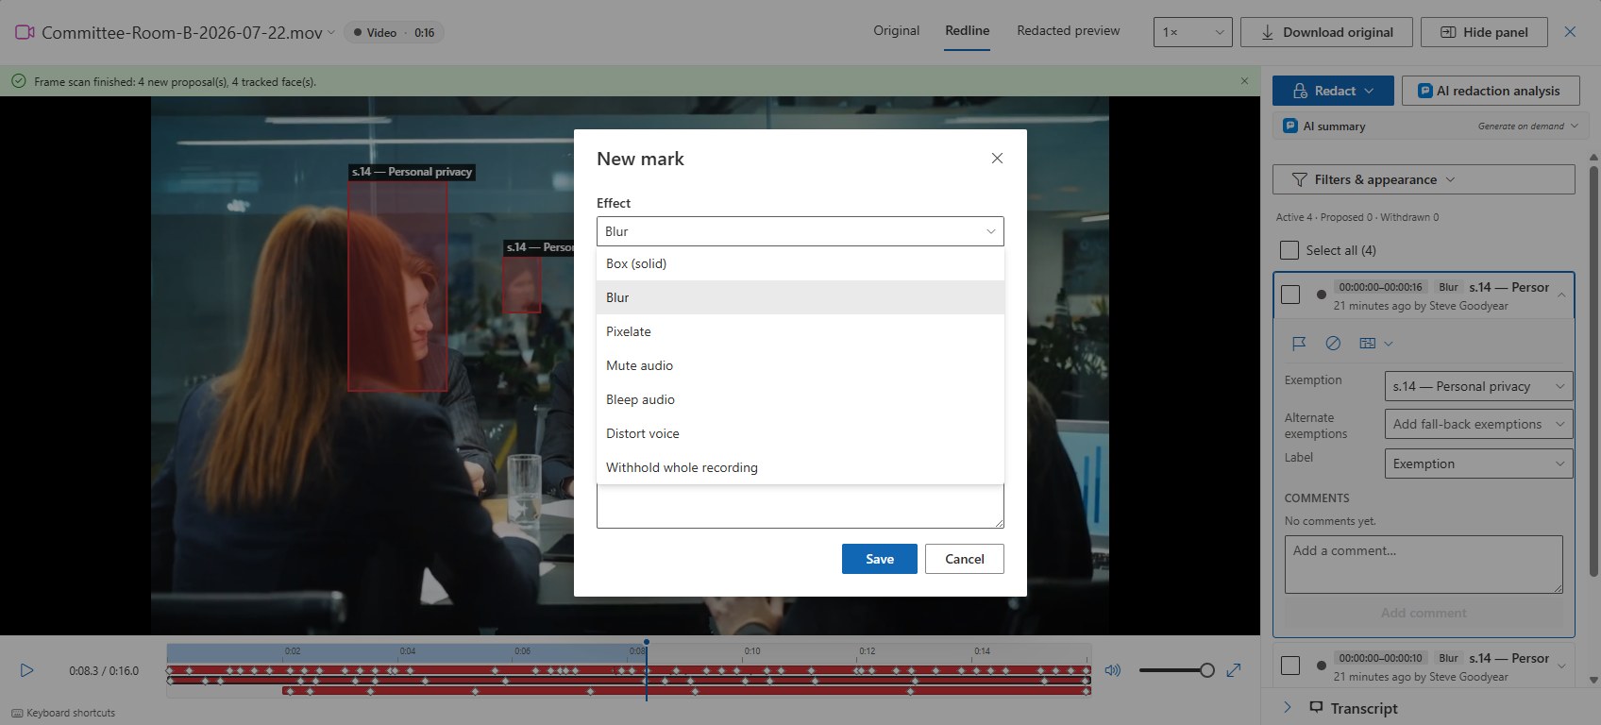The image size is (1601, 725).
Task: Mute the video with speaker icon
Action: coord(1113,670)
